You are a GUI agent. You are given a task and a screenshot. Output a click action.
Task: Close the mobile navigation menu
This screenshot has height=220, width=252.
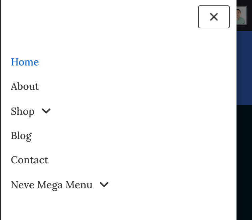(214, 17)
